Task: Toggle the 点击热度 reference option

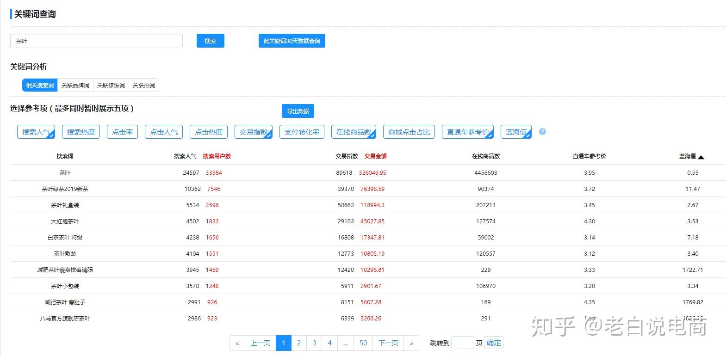Action: point(209,132)
